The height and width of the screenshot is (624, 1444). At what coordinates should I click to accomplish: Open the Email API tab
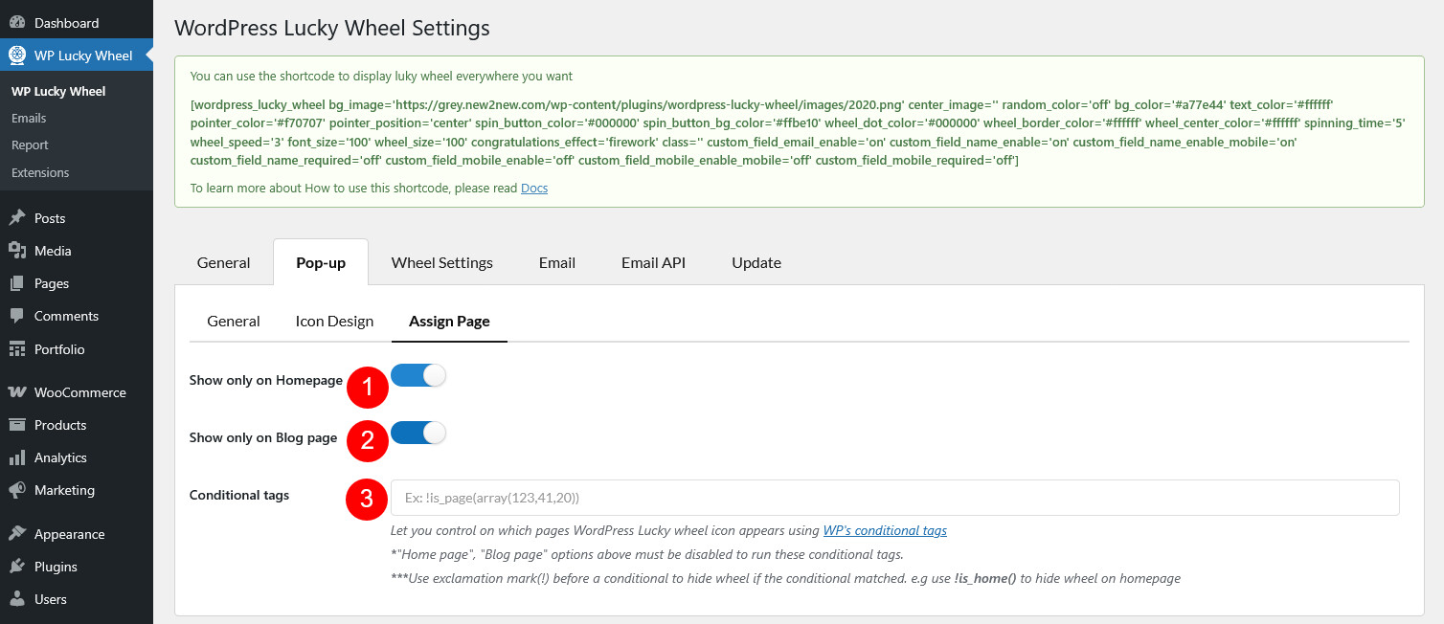[x=653, y=263]
